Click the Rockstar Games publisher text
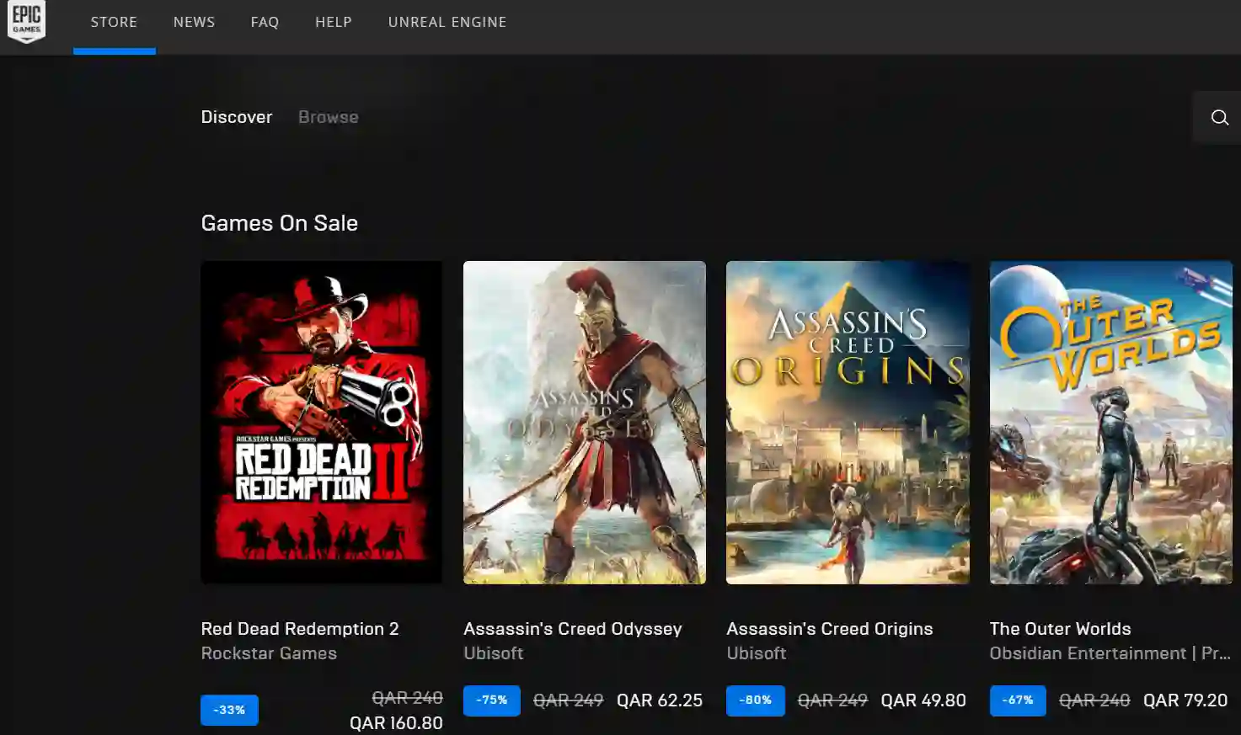The height and width of the screenshot is (735, 1241). pyautogui.click(x=269, y=653)
